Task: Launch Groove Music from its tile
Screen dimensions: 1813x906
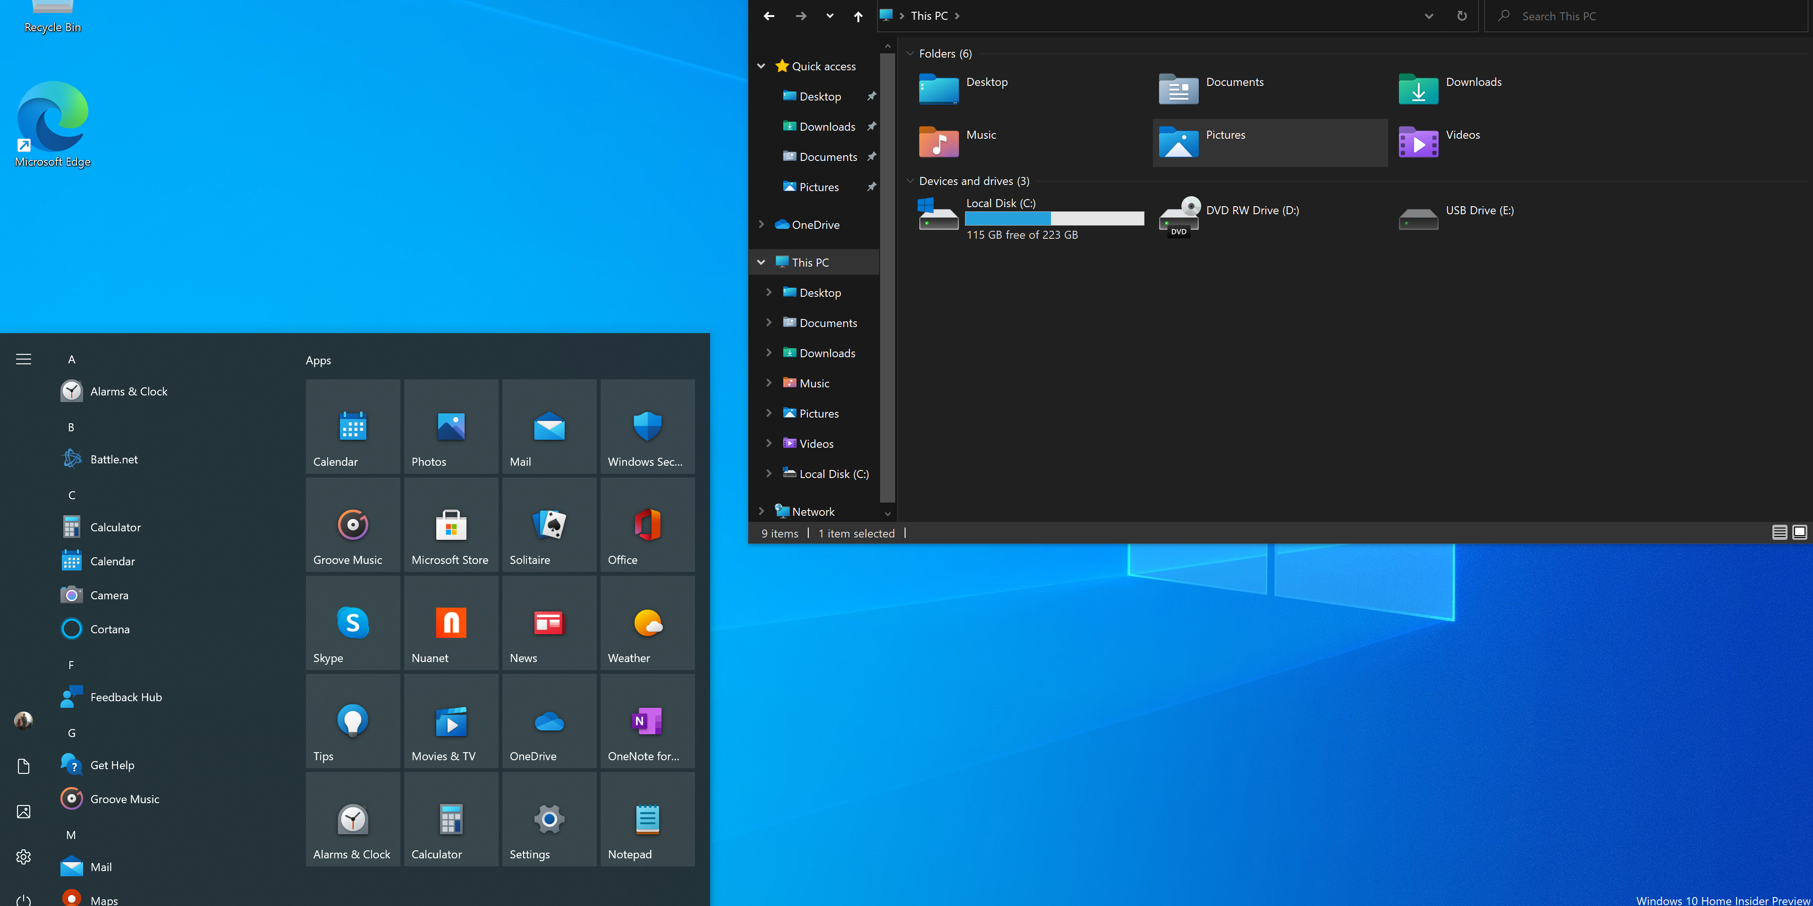Action: (x=353, y=524)
